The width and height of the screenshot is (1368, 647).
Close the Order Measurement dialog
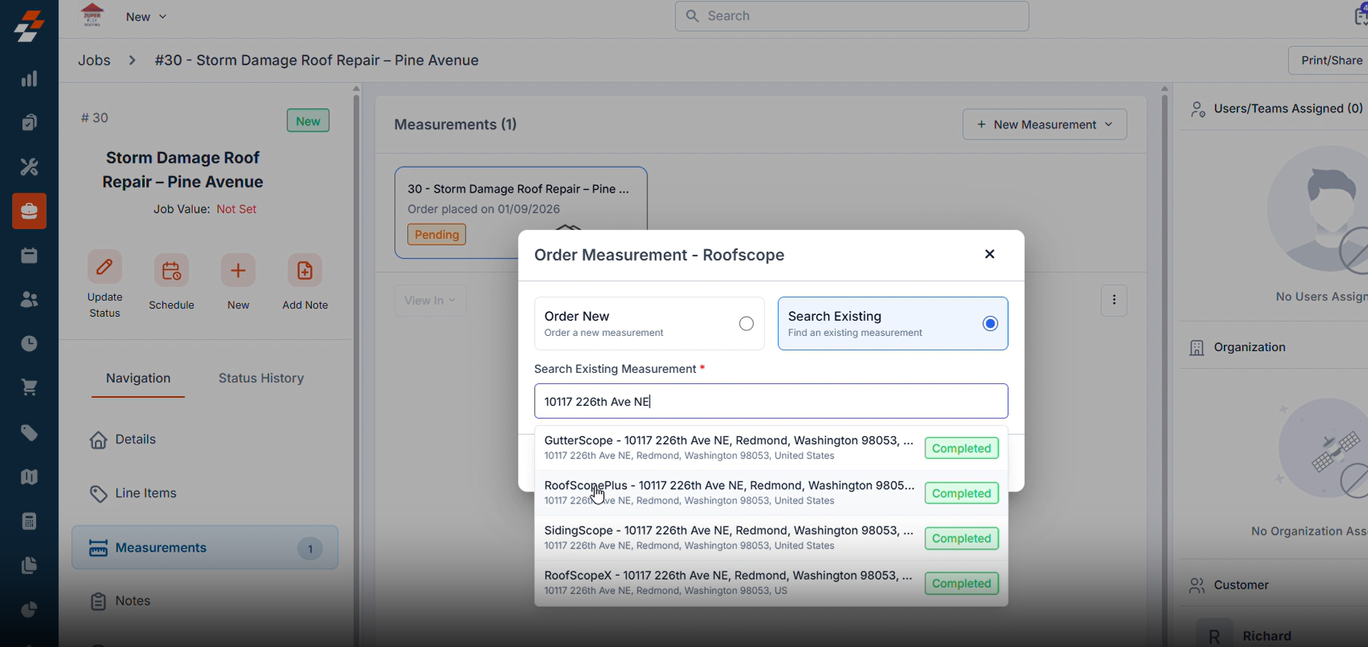point(989,254)
